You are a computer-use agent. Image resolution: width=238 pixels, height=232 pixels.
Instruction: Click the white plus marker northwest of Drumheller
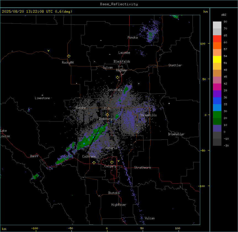click(169, 103)
